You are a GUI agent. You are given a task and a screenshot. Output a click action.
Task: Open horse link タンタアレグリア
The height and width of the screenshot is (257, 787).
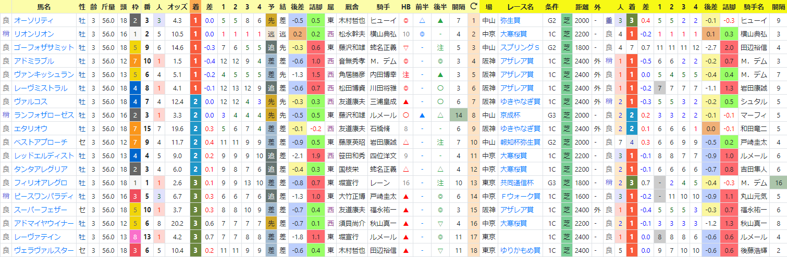click(41, 169)
